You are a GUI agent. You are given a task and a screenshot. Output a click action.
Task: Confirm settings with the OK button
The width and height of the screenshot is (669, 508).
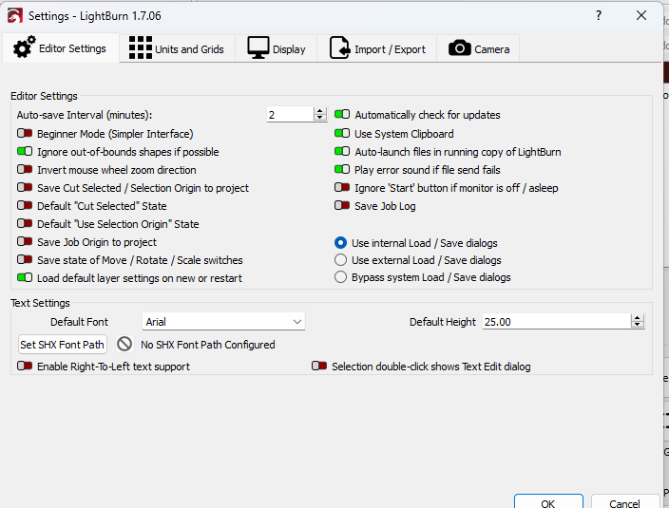point(548,503)
